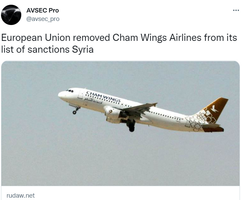Image resolution: width=244 pixels, height=200 pixels.
Task: Click the Arabic airline name on the fuselage
Action: click(93, 101)
